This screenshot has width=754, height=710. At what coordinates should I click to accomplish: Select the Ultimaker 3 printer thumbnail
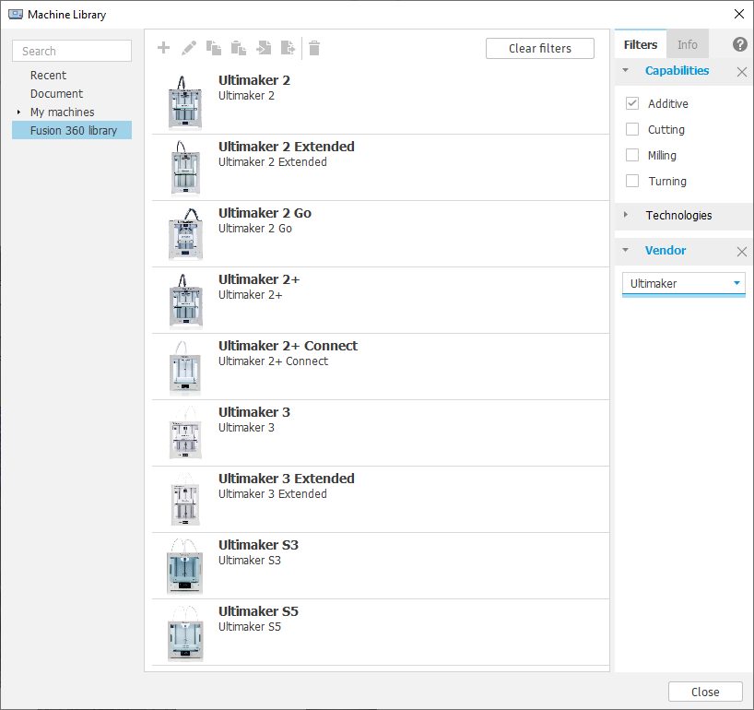coord(185,434)
